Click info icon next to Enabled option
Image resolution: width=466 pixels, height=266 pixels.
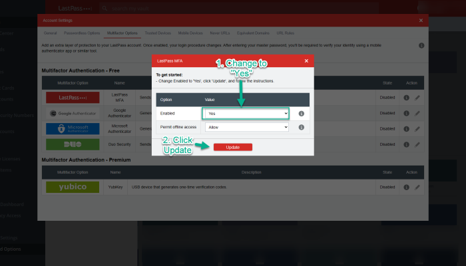click(301, 114)
